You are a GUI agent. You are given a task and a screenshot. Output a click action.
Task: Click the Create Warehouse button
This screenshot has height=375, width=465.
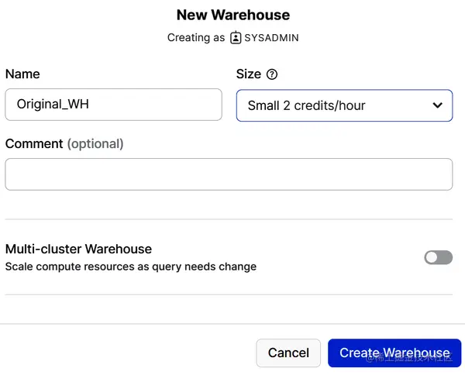[394, 353]
